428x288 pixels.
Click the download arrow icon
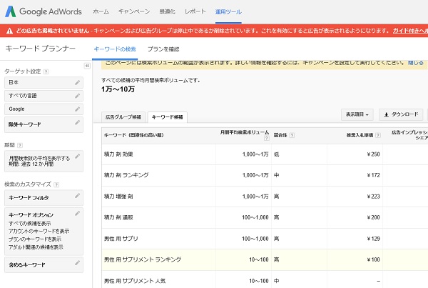tap(386, 114)
